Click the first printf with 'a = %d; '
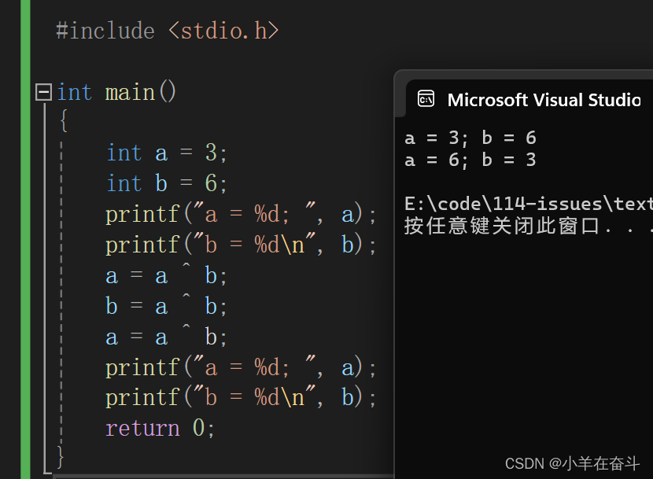The image size is (653, 479). [241, 215]
